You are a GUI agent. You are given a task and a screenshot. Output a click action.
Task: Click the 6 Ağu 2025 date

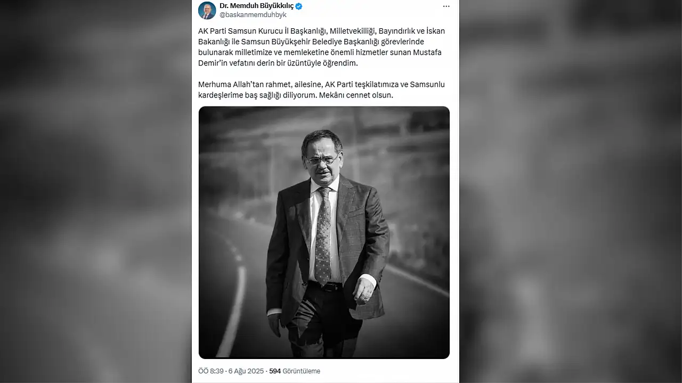[246, 371]
